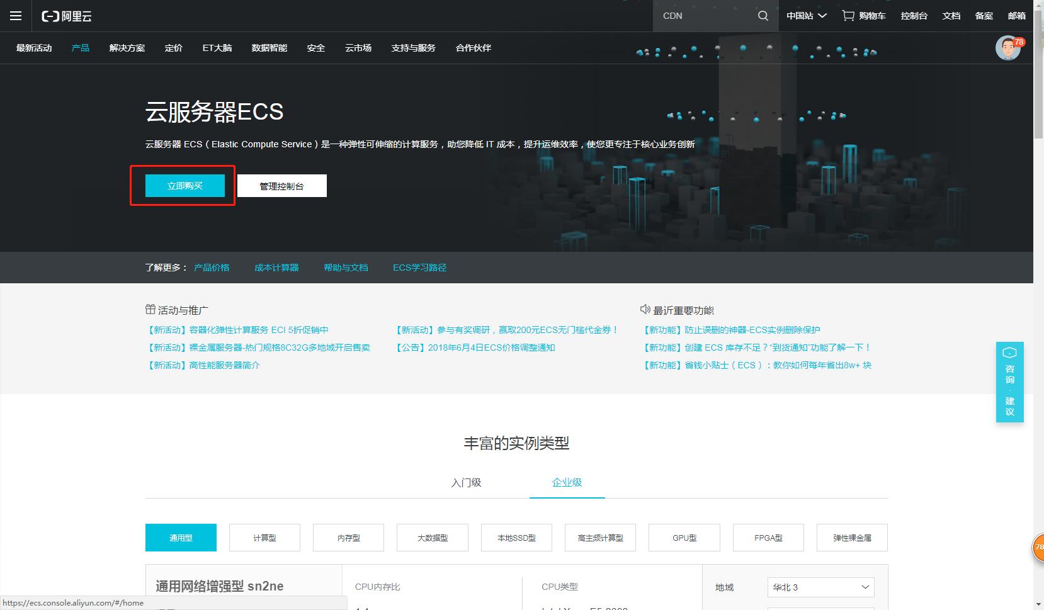Open the 咨询·建议 feedback side tab

pyautogui.click(x=1009, y=382)
